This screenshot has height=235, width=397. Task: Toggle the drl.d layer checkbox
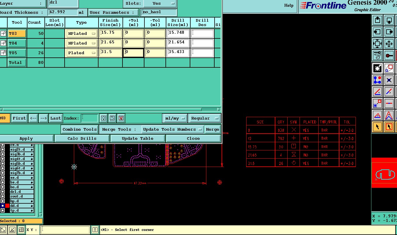pyautogui.click(x=3, y=192)
